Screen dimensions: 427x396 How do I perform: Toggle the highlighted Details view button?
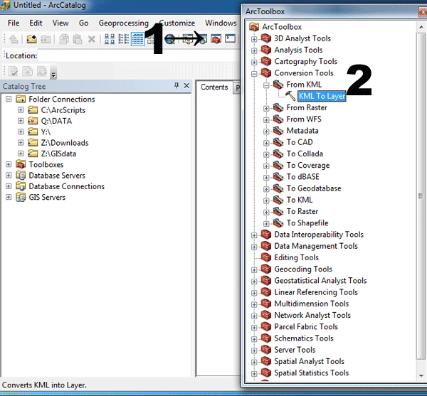[x=137, y=39]
